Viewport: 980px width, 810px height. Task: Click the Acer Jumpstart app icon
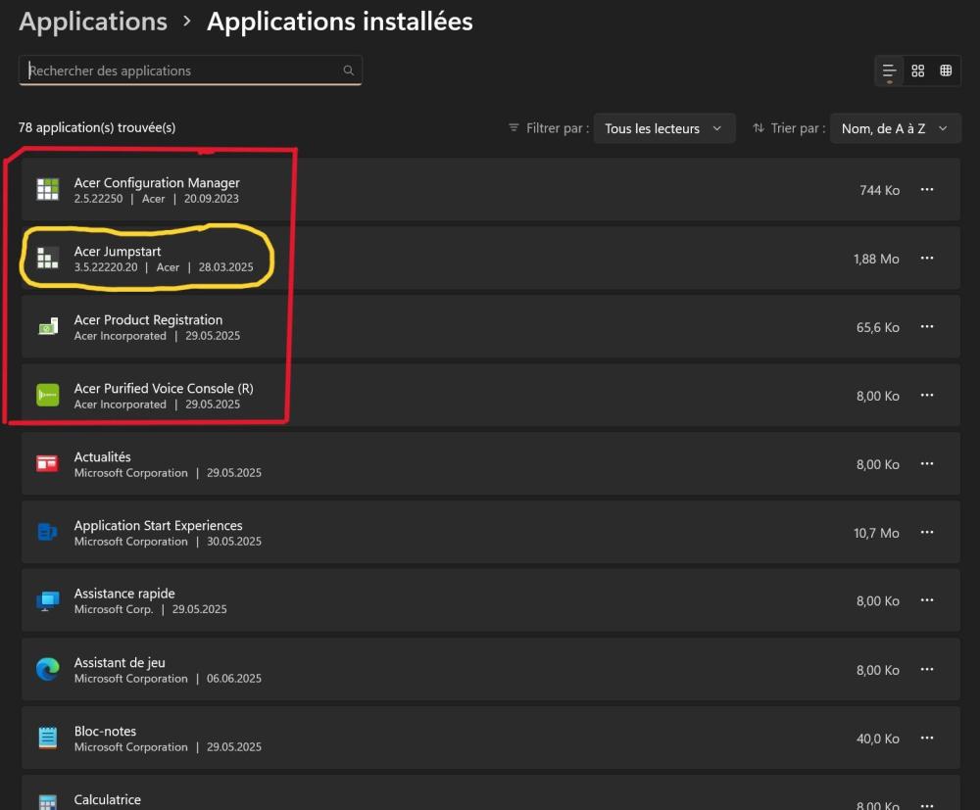click(47, 259)
